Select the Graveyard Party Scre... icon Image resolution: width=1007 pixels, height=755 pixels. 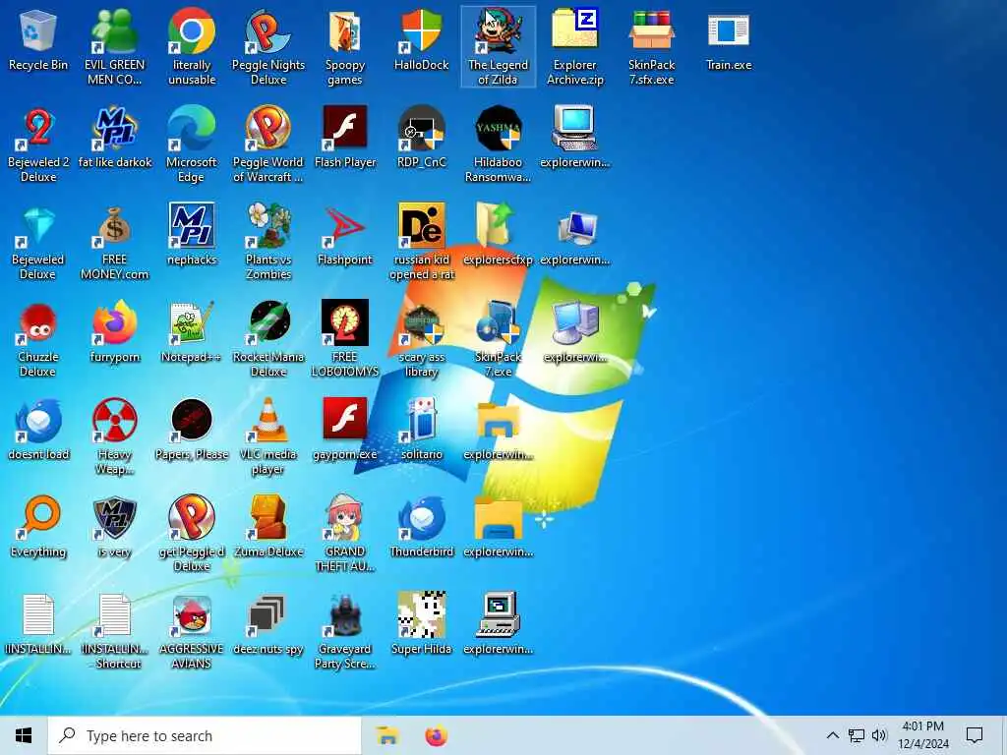coord(345,615)
